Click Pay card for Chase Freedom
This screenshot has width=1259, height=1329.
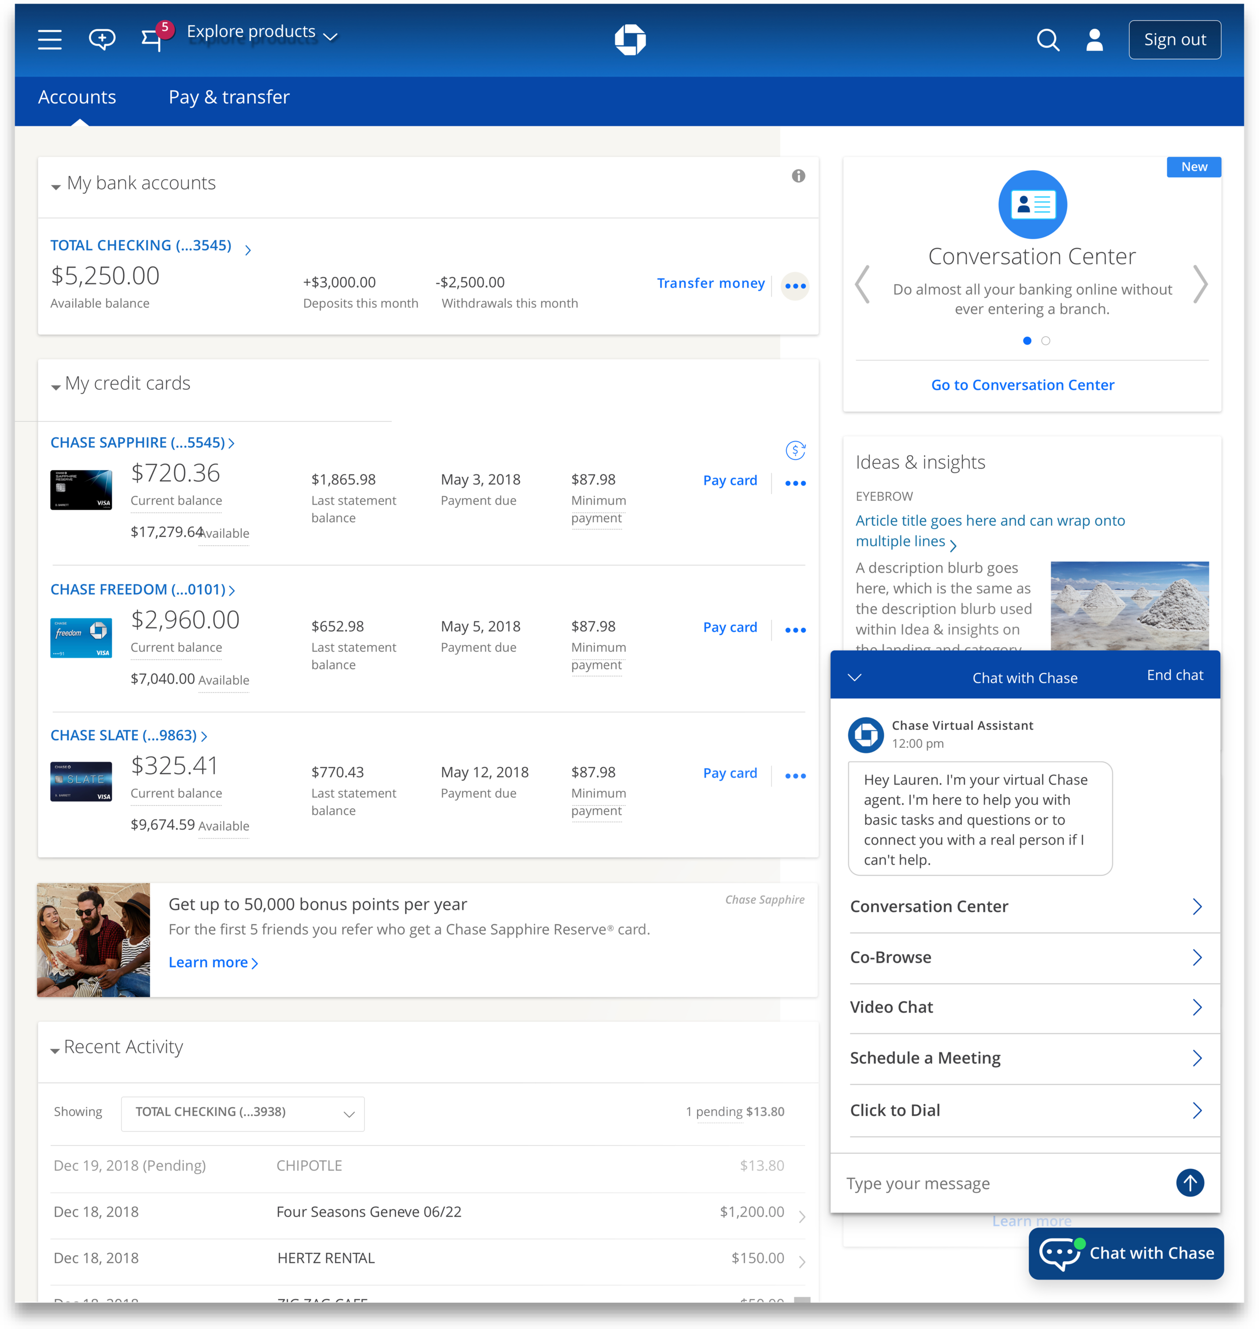[x=730, y=627]
